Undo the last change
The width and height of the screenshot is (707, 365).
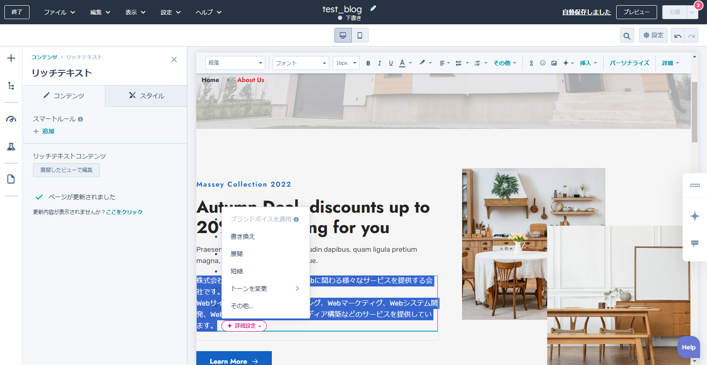pos(678,36)
